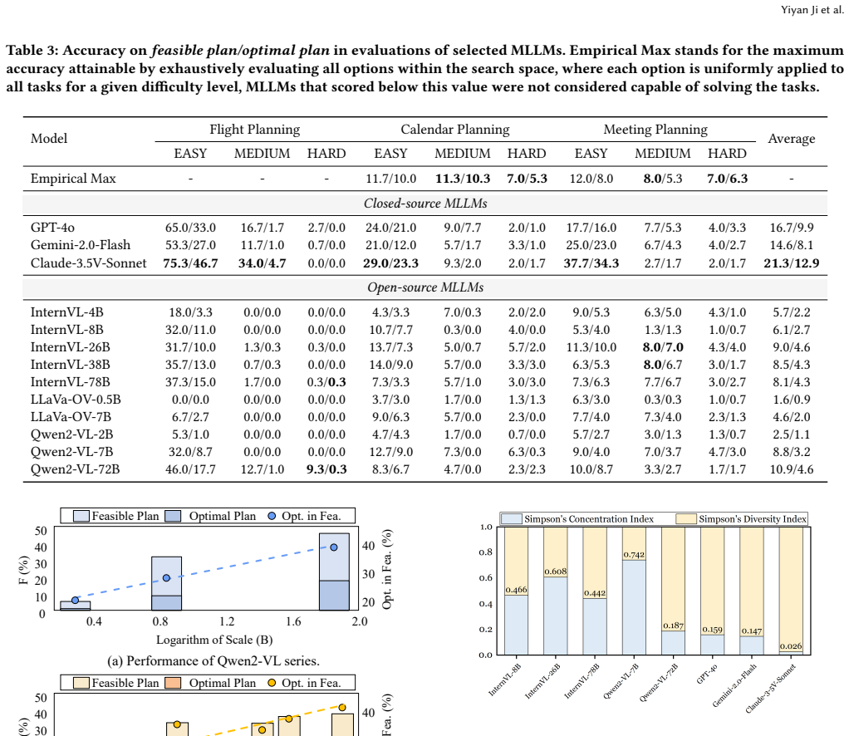Click '32.0/8.7' in Qwen2-VL-7B row
The image size is (849, 736).
pos(190,452)
